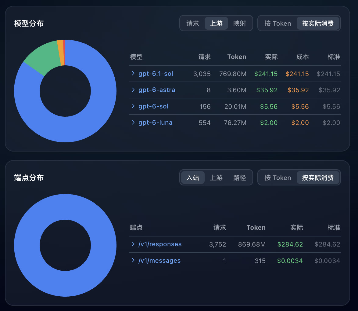The image size is (358, 311).
Task: Select 映射 tab in 模型分布 panel
Action: tap(239, 23)
